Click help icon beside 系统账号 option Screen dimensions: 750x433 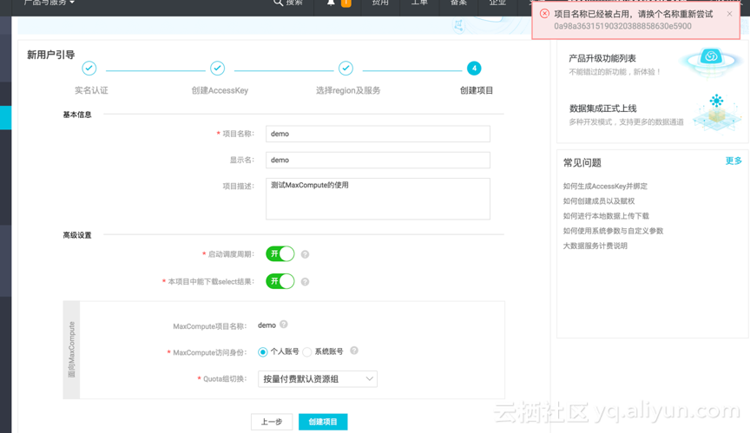[354, 351]
